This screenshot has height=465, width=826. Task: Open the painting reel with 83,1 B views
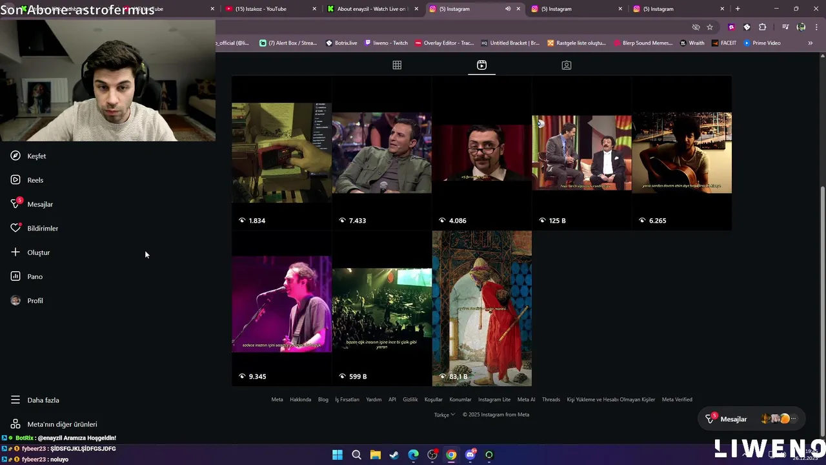(x=481, y=308)
